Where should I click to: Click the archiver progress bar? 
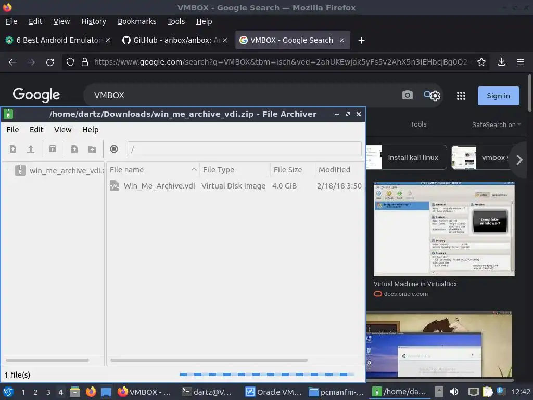(x=267, y=374)
